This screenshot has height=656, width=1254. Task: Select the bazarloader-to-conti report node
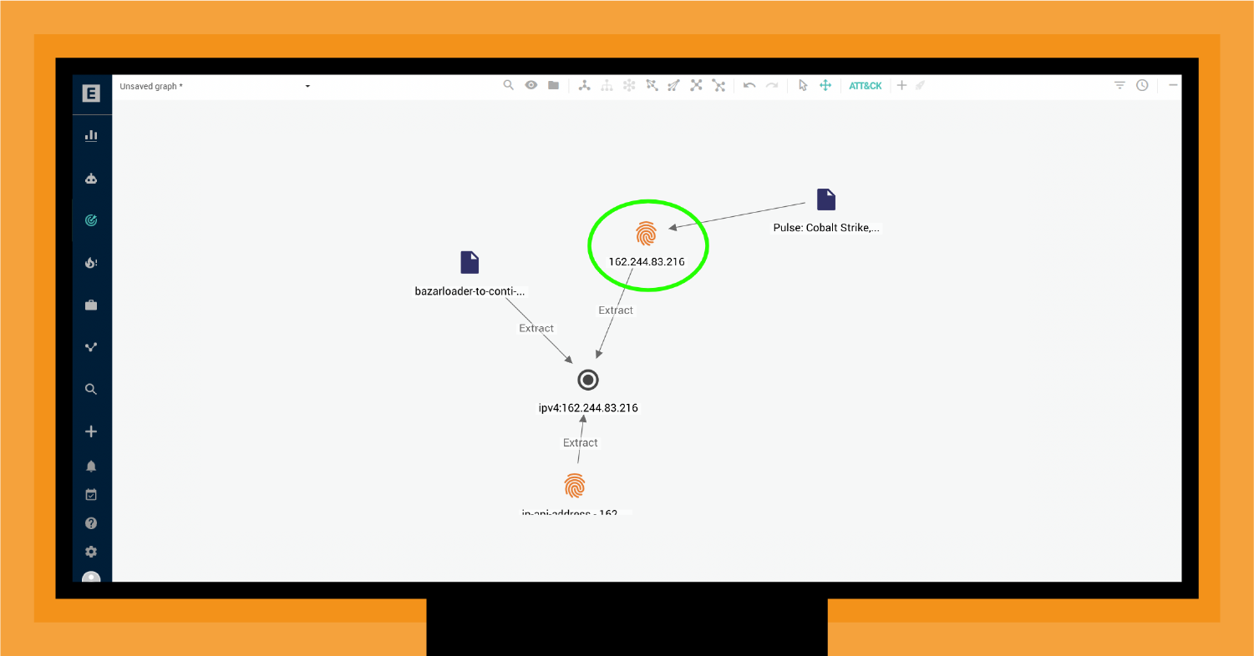[469, 262]
